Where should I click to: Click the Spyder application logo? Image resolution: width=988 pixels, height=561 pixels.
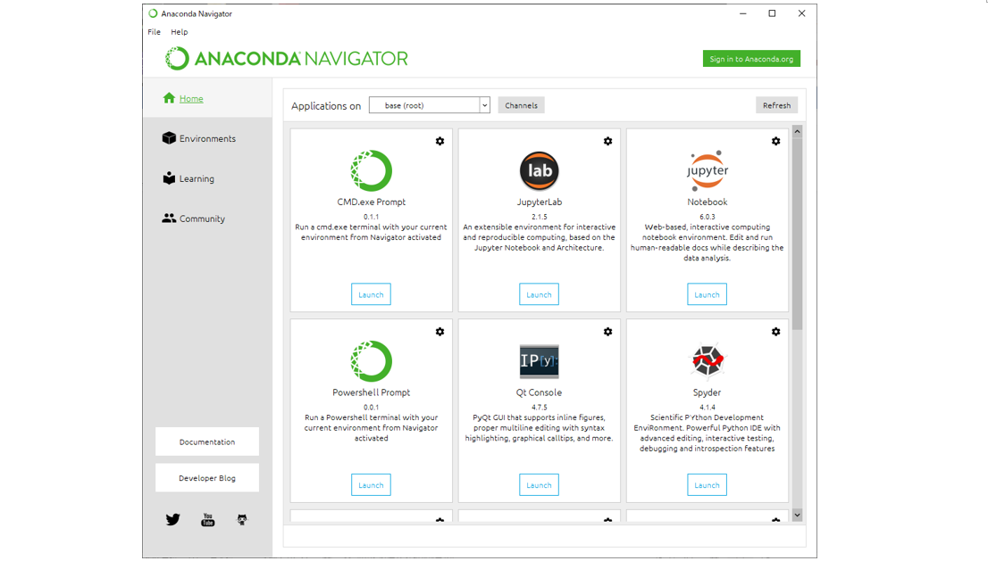(x=707, y=361)
